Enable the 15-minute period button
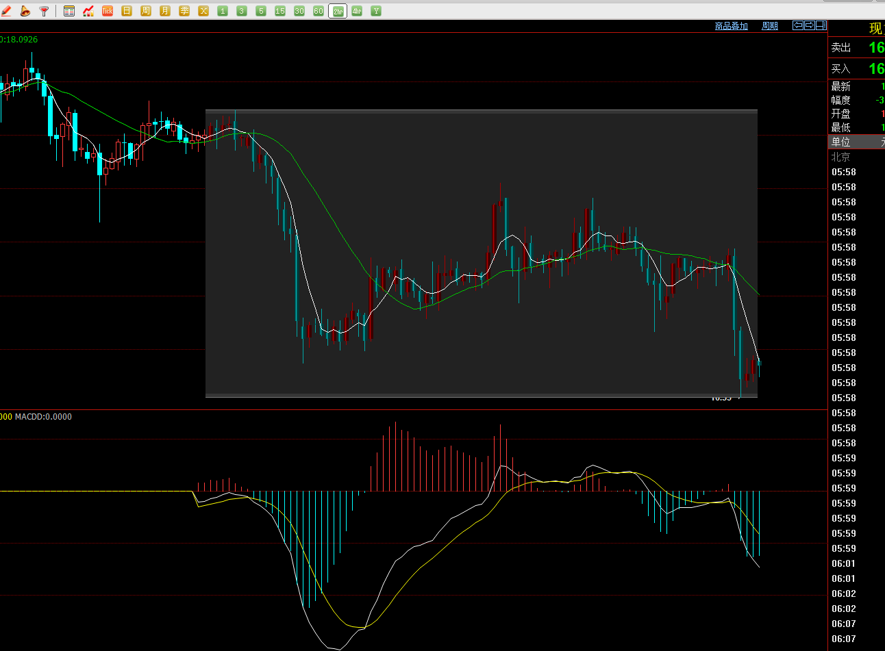885x651 pixels. click(x=280, y=11)
